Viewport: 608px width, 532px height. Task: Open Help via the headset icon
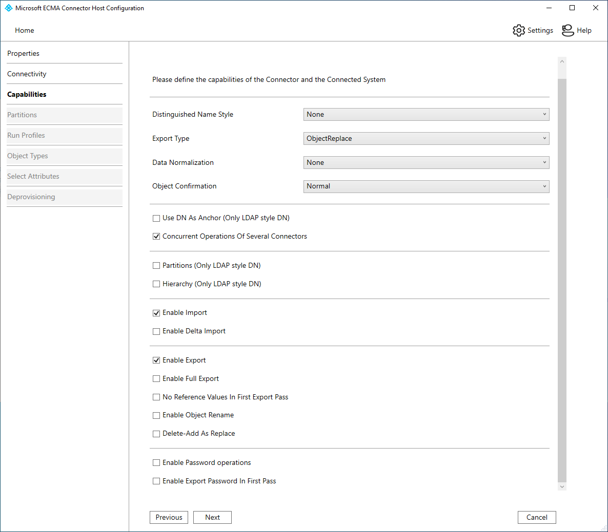[x=568, y=30]
